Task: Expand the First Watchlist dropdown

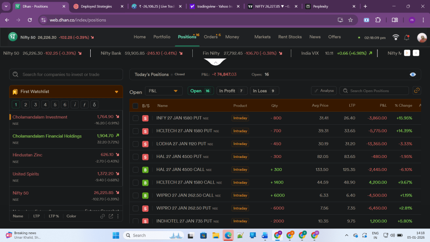Action: [116, 92]
